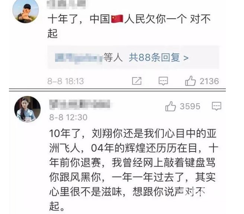Open blurred username of the first commenter
This screenshot has width=244, height=214.
point(66,4)
